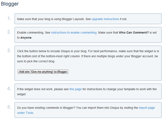The width and height of the screenshot is (165, 121).
Task: Click the step number 3 marker
Action: tap(9, 50)
